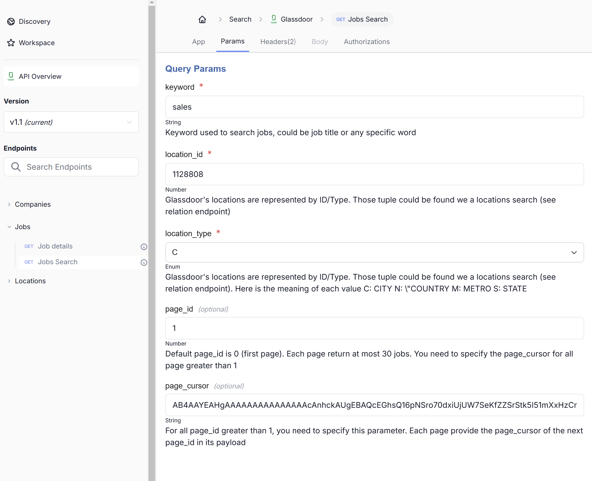Click info icon next to Job details
The height and width of the screenshot is (481, 592).
[x=144, y=247]
